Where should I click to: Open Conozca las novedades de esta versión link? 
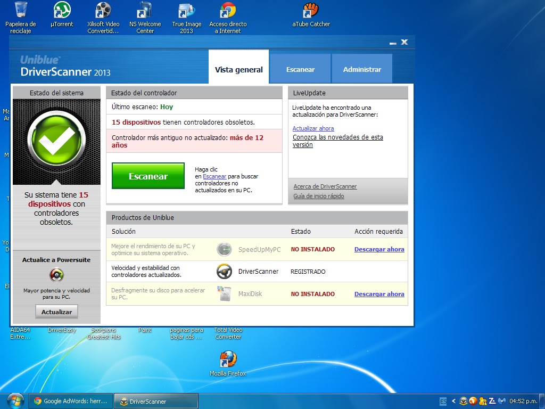338,141
